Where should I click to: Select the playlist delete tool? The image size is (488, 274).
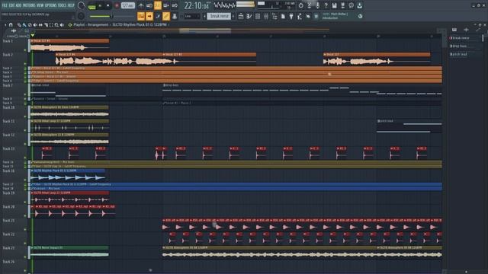(30, 25)
